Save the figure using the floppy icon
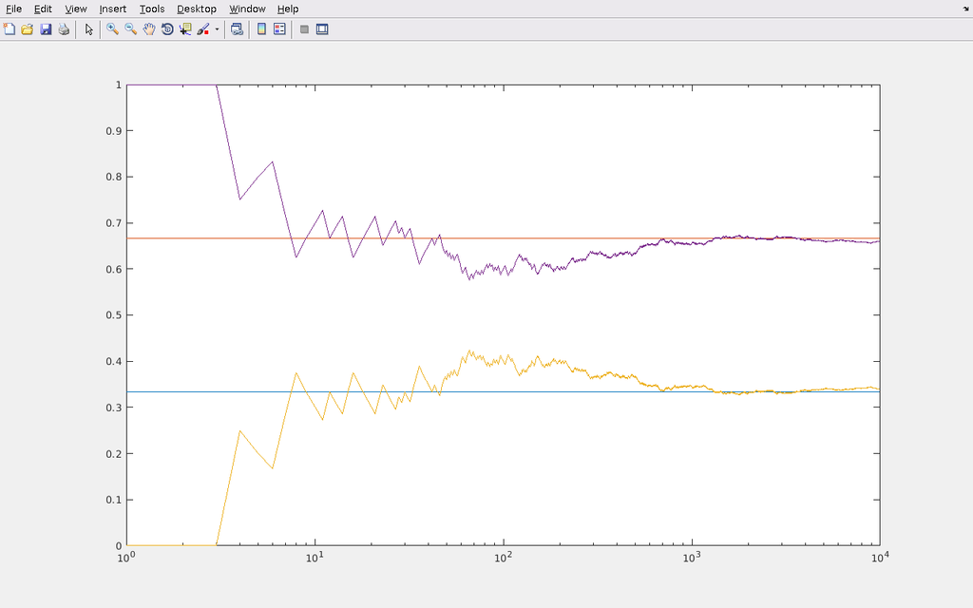Screen dimensions: 973x608 click(46, 29)
